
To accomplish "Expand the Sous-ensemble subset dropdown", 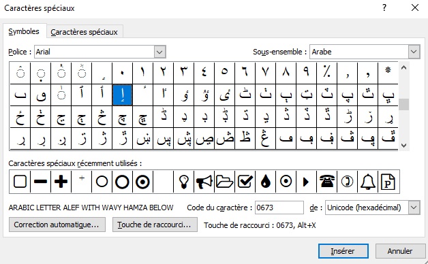I will (x=414, y=52).
